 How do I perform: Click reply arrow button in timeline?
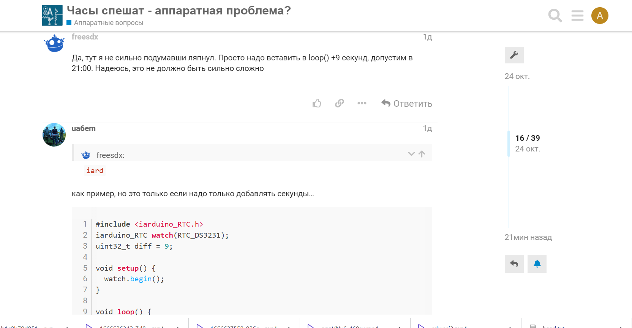tap(514, 264)
